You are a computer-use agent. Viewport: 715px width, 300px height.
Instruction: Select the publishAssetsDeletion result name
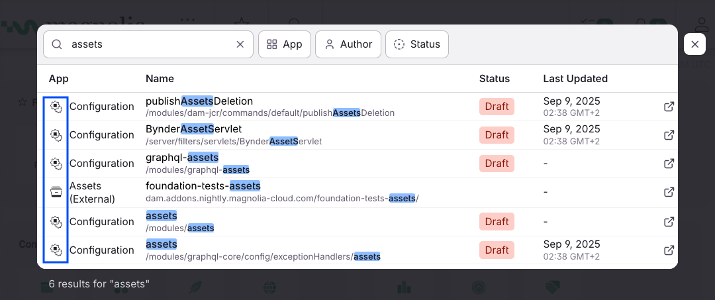click(199, 101)
